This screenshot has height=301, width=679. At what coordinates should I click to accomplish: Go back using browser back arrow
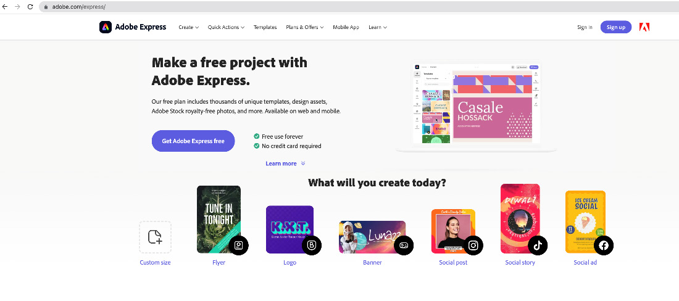[x=5, y=7]
